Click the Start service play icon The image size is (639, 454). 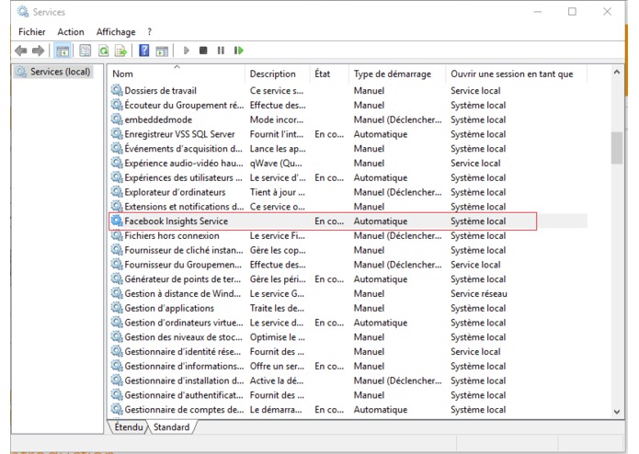[x=187, y=51]
